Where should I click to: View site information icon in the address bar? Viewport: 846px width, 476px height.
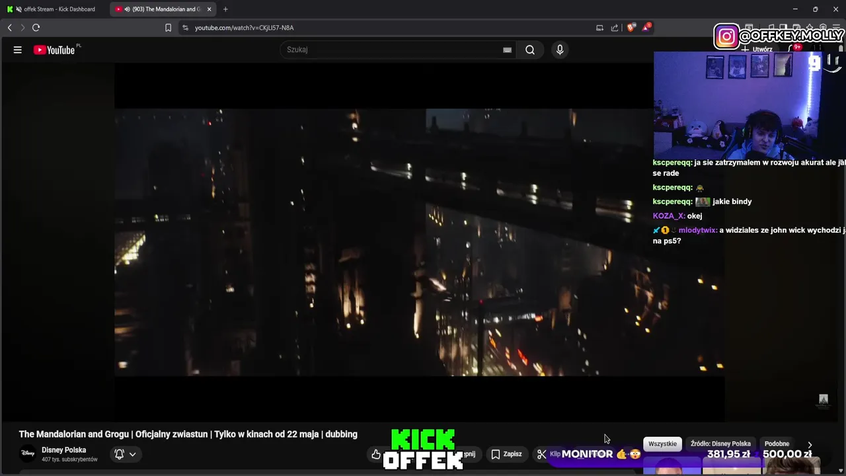click(x=185, y=28)
